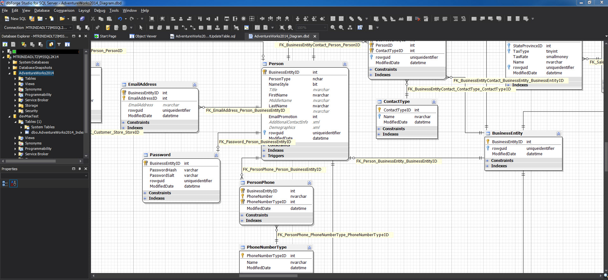Click the FK_Password_Person_BusinessEntityID relation label

[x=255, y=142]
